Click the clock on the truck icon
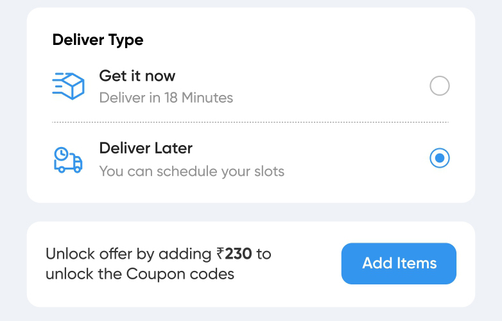Screen dimensions: 502x321 pyautogui.click(x=62, y=154)
